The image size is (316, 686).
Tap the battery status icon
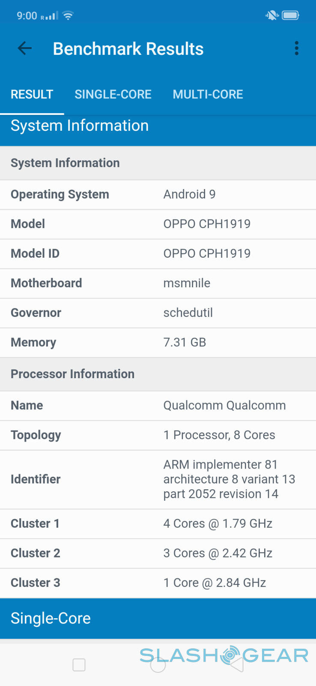coord(291,16)
